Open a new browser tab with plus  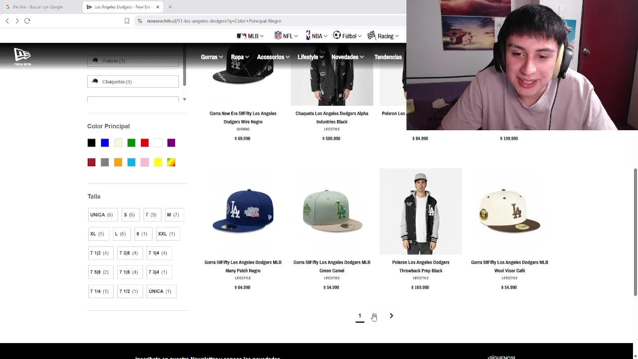(x=170, y=7)
